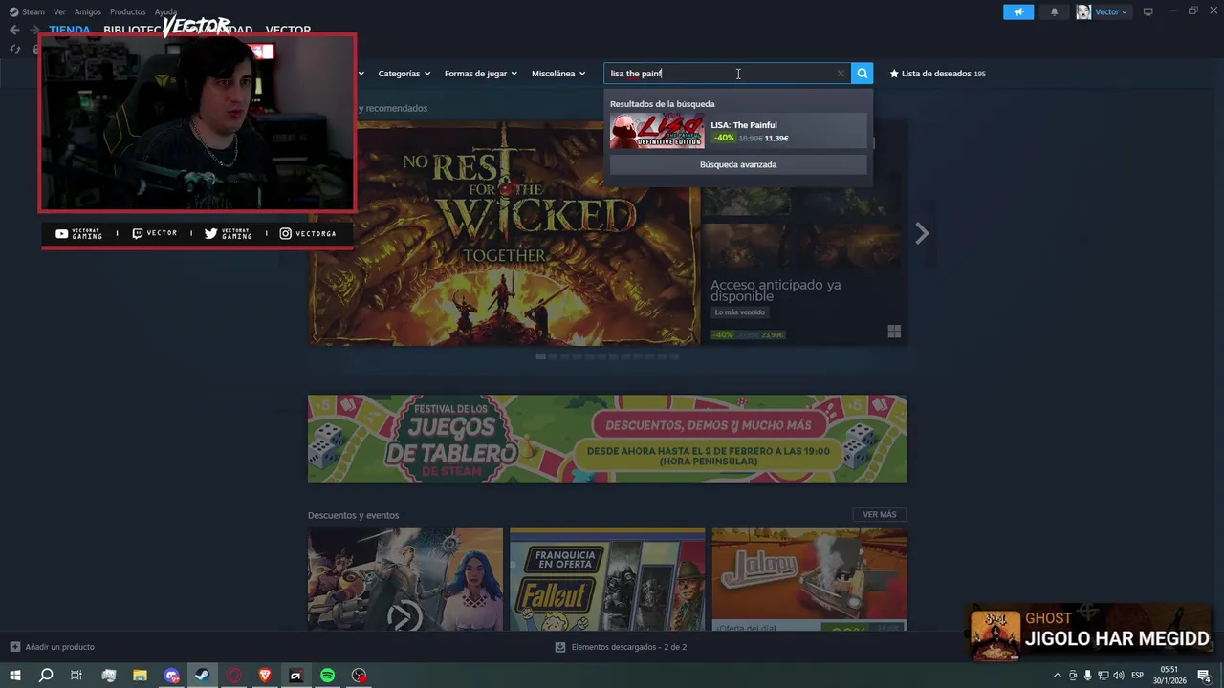1224x688 pixels.
Task: Open Windows taskbar search
Action: 45,676
